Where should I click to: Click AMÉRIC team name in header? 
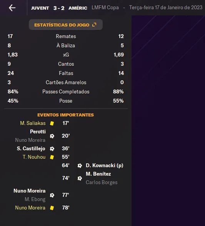click(78, 8)
